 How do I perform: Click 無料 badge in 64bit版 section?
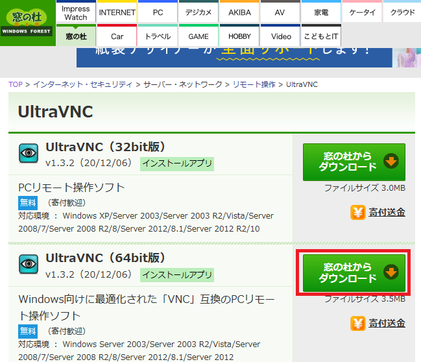28,332
